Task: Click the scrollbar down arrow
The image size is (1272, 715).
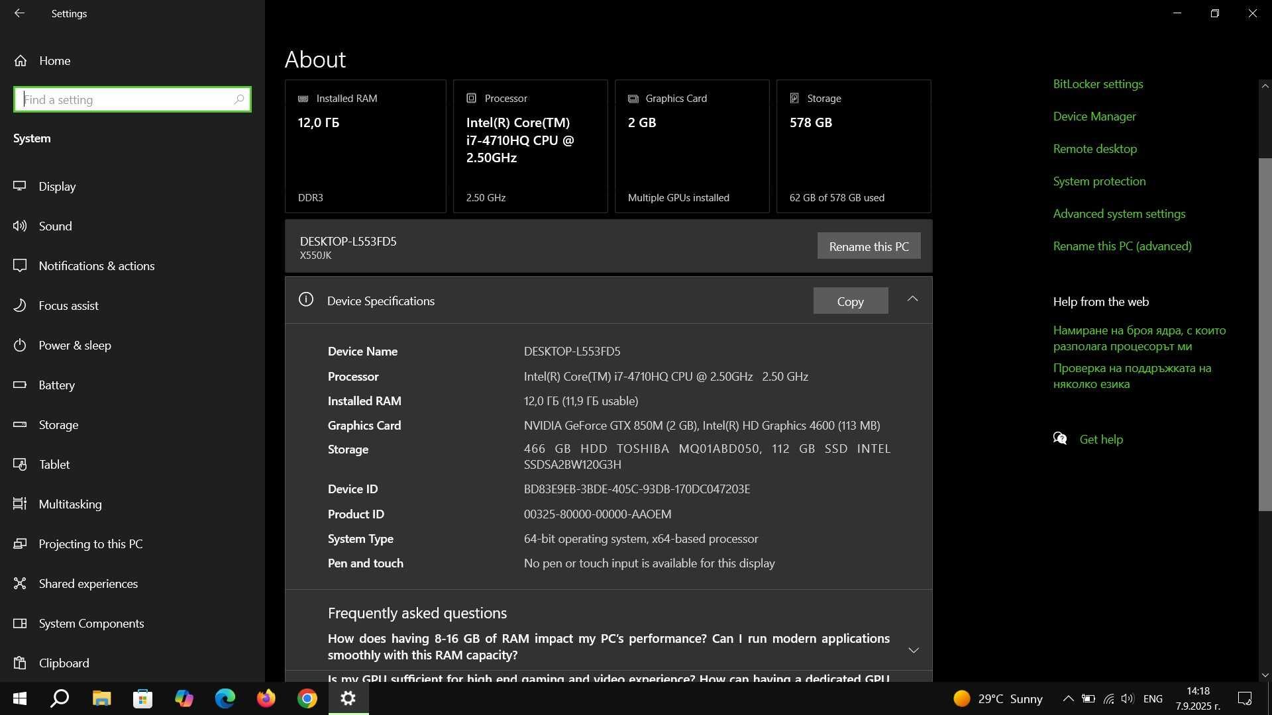Action: [1265, 675]
